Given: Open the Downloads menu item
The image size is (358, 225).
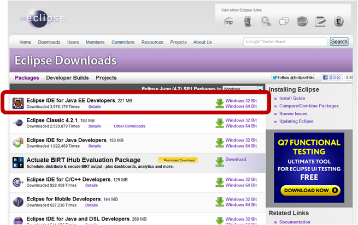Looking at the screenshot, I should coord(49,42).
